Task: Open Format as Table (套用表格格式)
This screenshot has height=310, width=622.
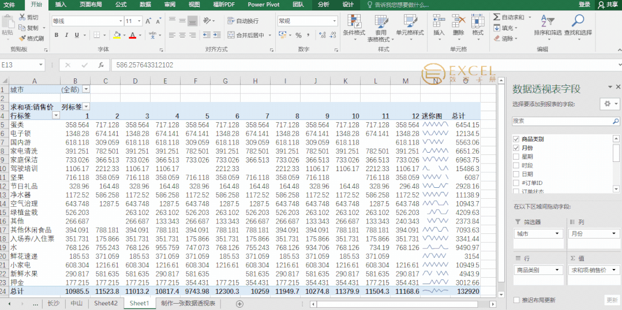Action: (381, 28)
